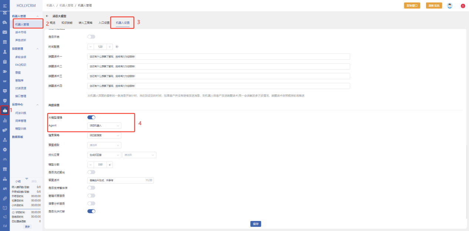Increase 模型分数 with the plus button
469x231 pixels.
click(110, 165)
